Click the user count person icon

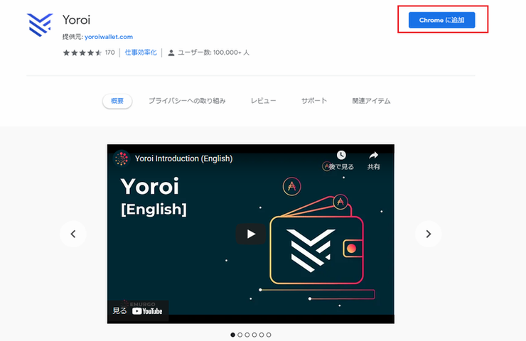(x=171, y=53)
